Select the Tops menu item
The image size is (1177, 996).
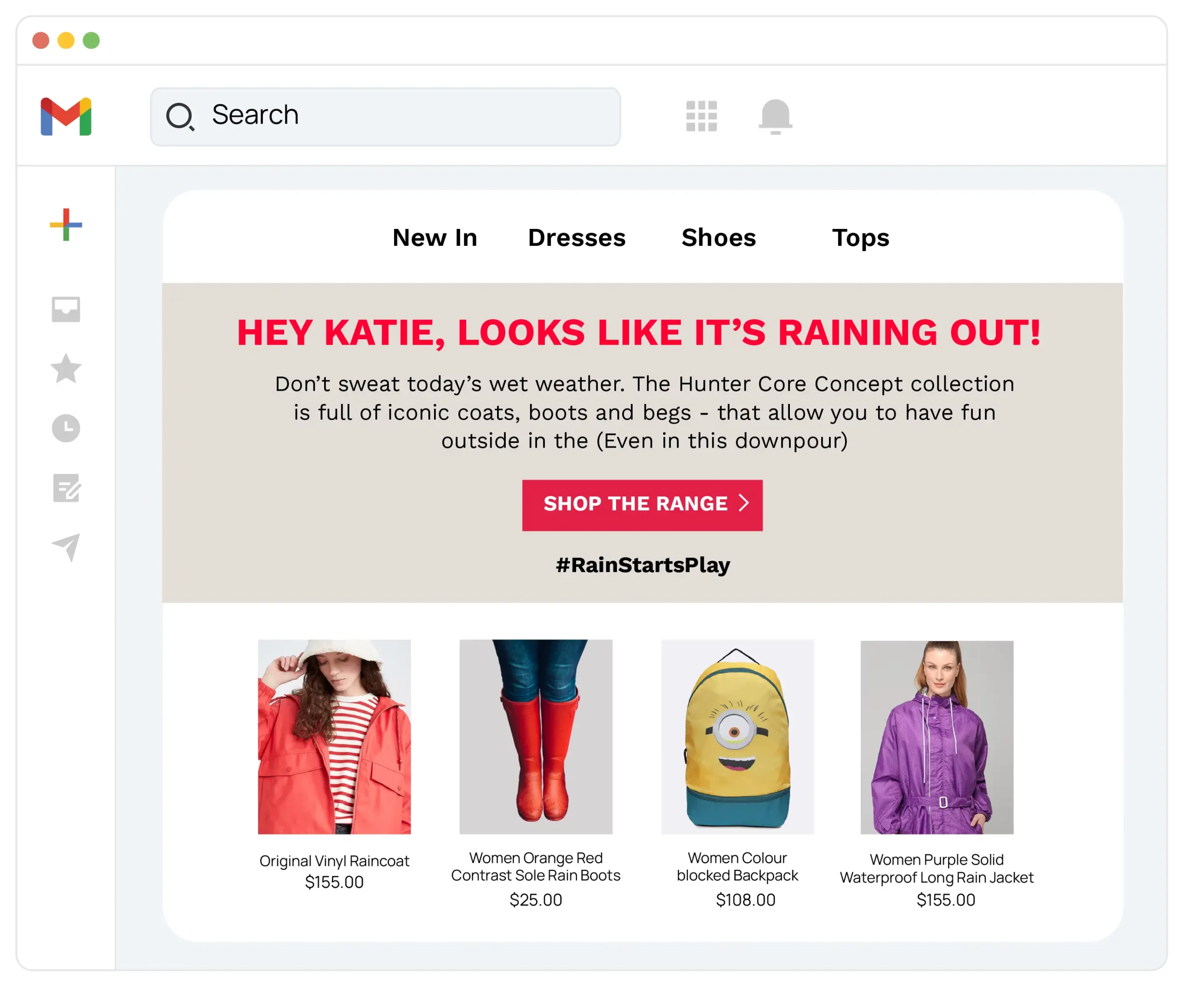tap(860, 238)
